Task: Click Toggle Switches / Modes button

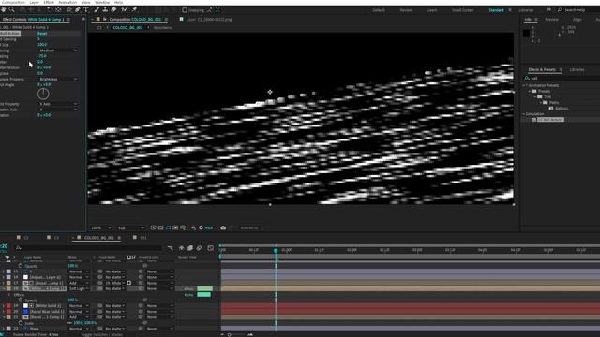Action: coord(102,335)
